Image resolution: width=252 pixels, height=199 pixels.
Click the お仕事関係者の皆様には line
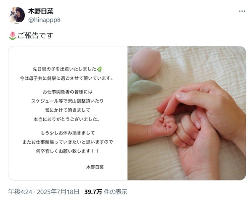point(67,92)
